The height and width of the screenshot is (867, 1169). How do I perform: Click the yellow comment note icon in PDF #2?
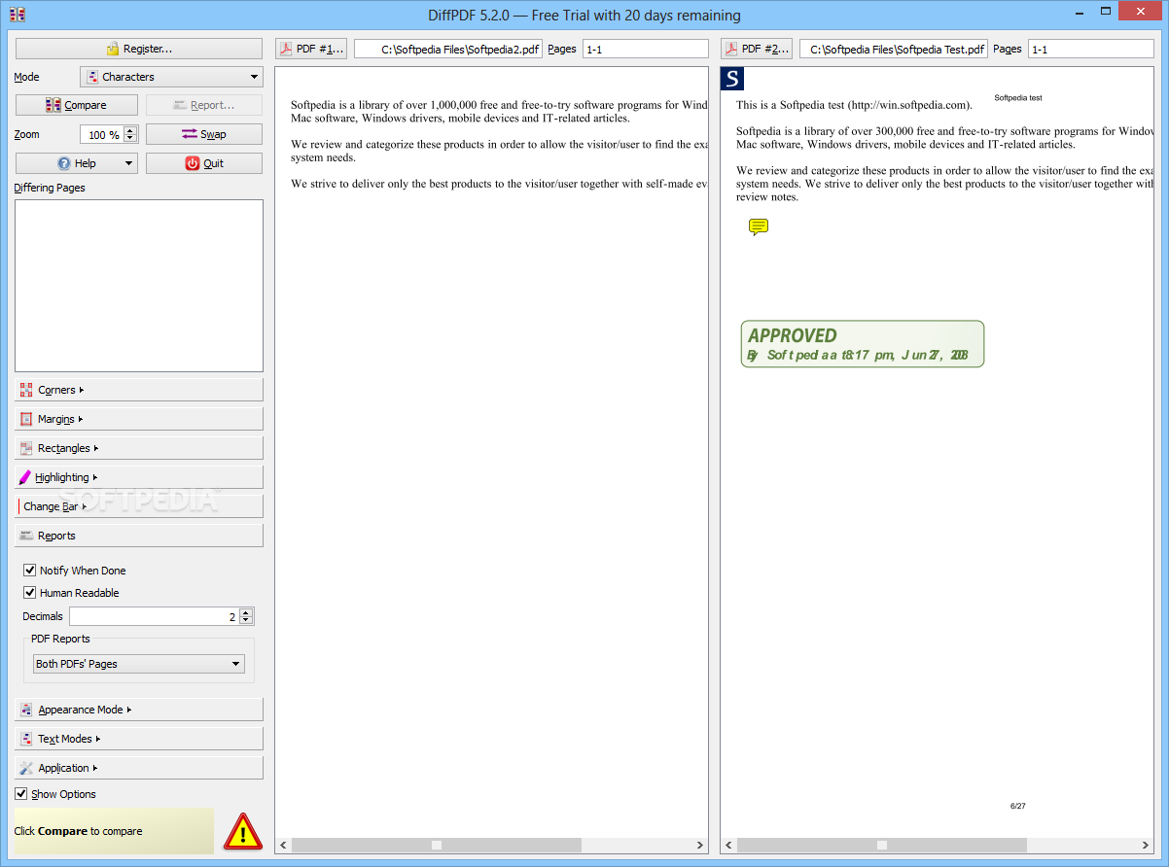pos(759,227)
